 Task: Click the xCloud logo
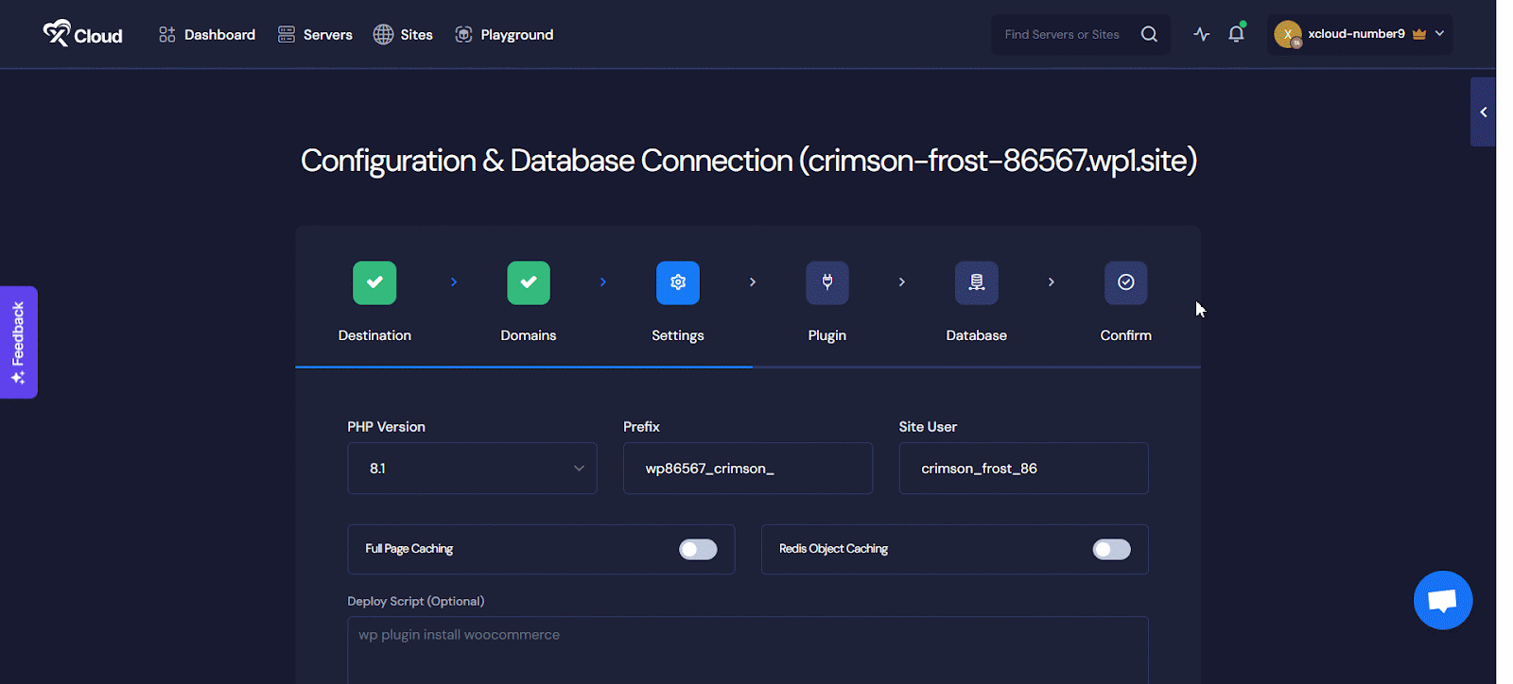(82, 34)
